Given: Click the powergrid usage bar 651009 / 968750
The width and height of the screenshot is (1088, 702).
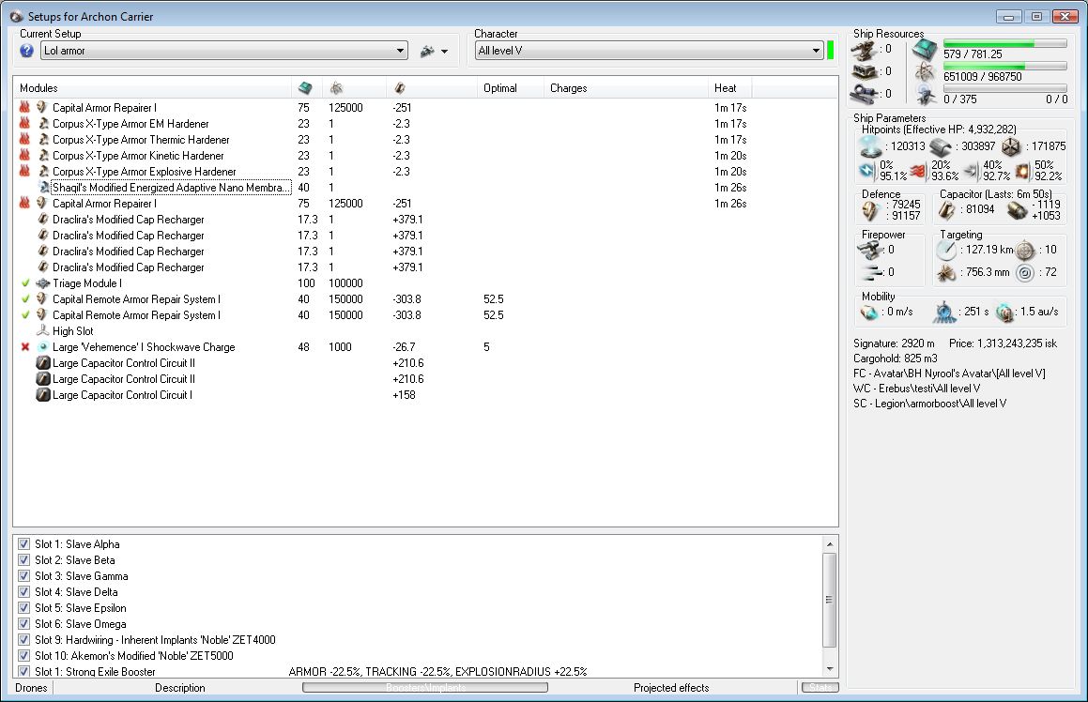Looking at the screenshot, I should tap(1004, 67).
